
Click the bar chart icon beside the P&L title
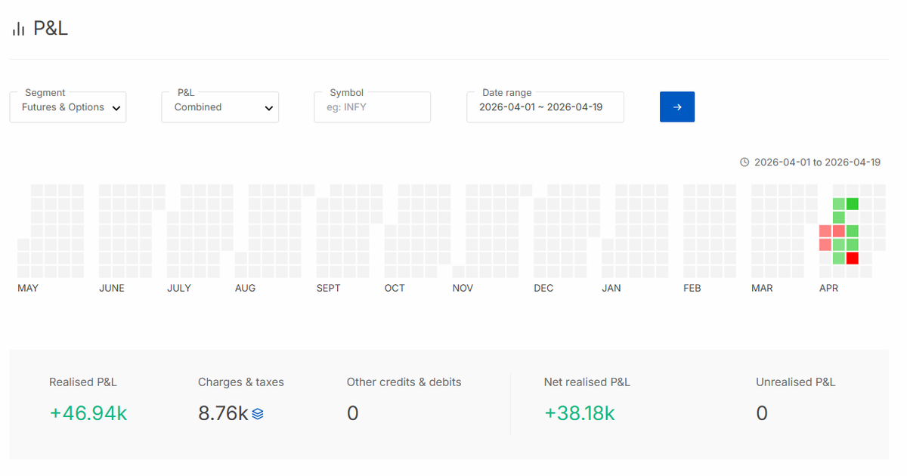[x=18, y=29]
